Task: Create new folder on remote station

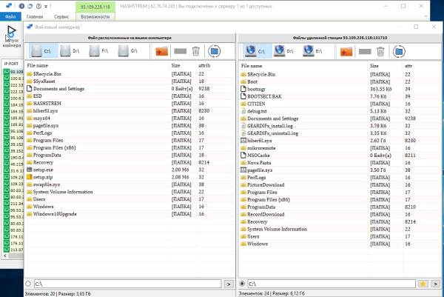Action: click(346, 51)
